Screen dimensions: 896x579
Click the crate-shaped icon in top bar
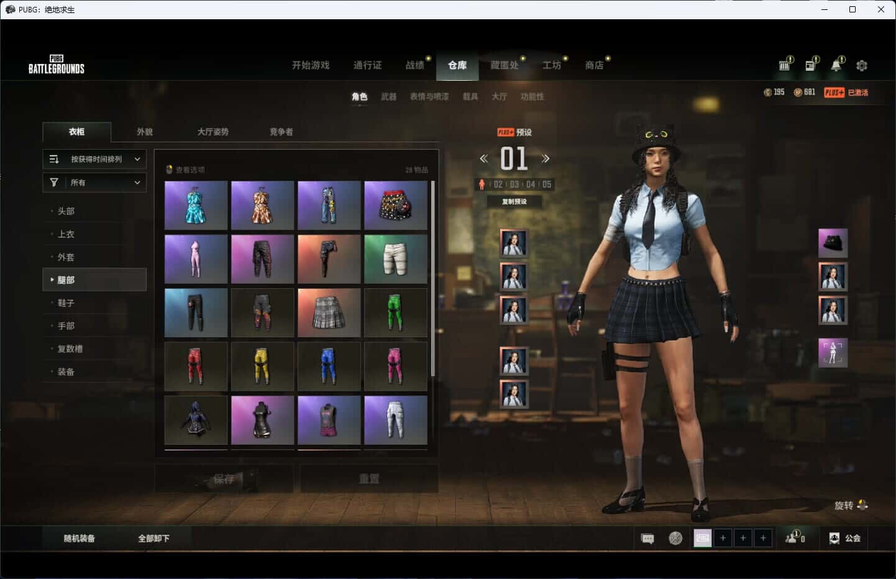pyautogui.click(x=785, y=65)
